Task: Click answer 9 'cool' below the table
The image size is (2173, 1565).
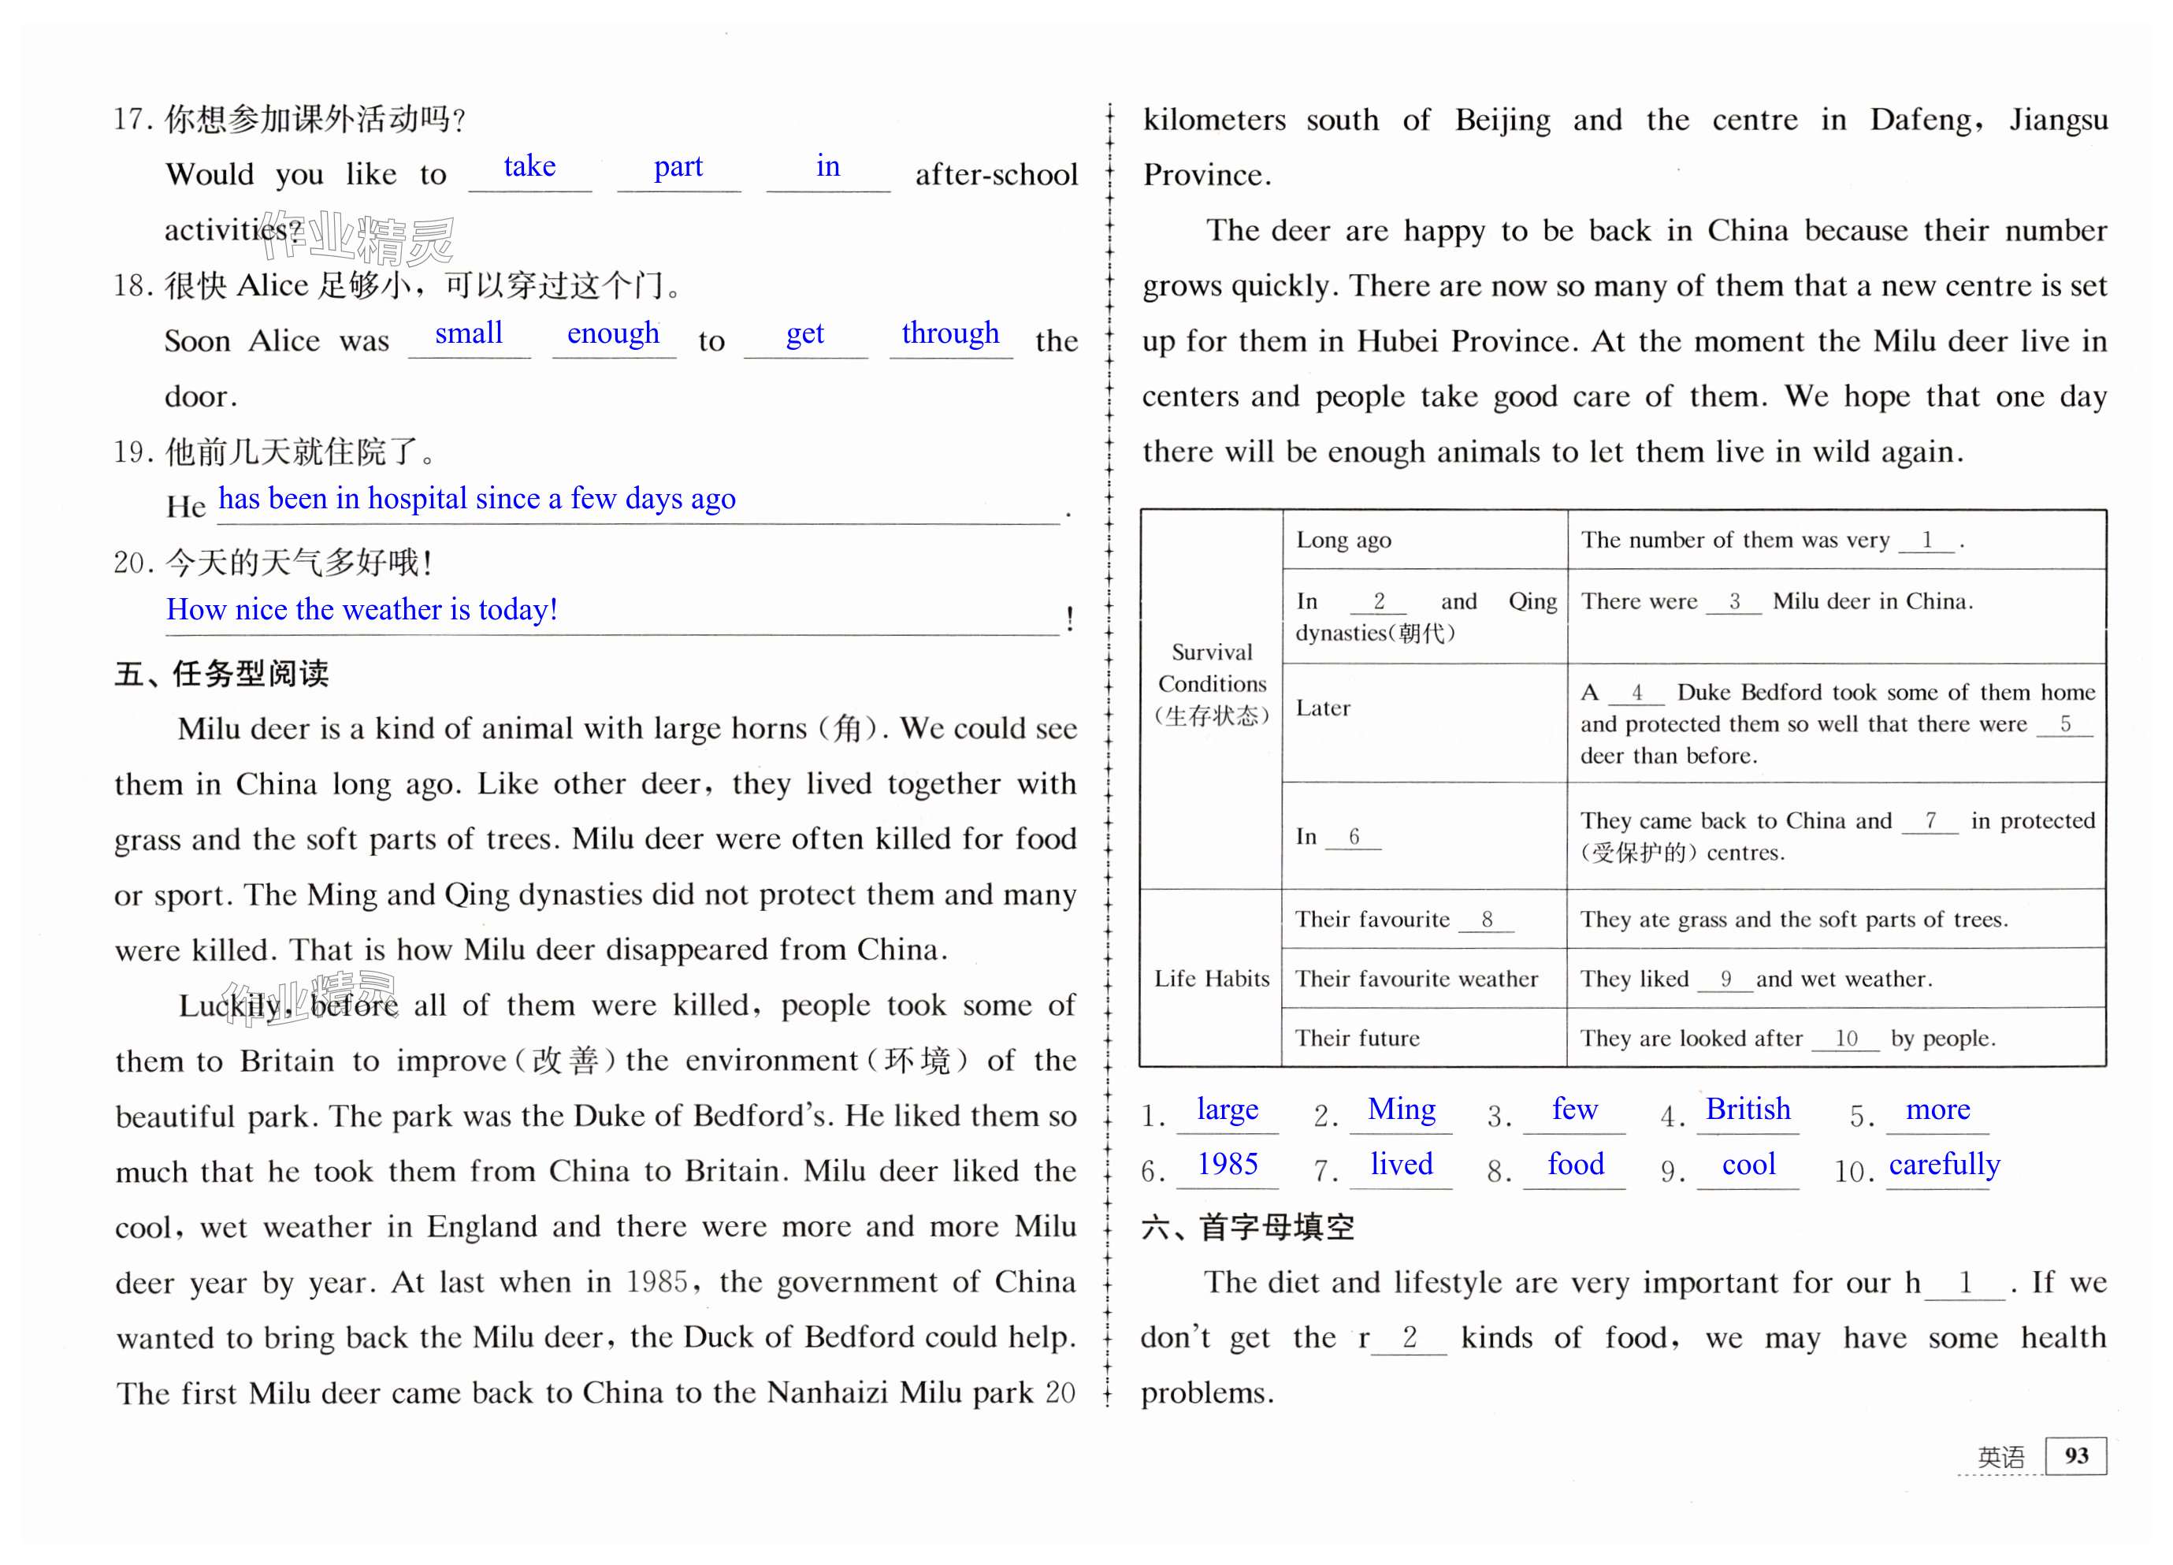Action: coord(1748,1165)
